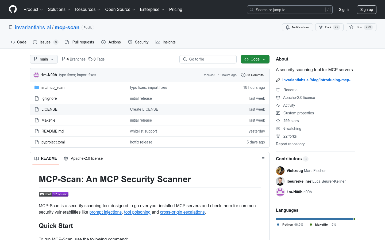Click the file icon beside README.md
The width and height of the screenshot is (385, 240).
[37, 131]
